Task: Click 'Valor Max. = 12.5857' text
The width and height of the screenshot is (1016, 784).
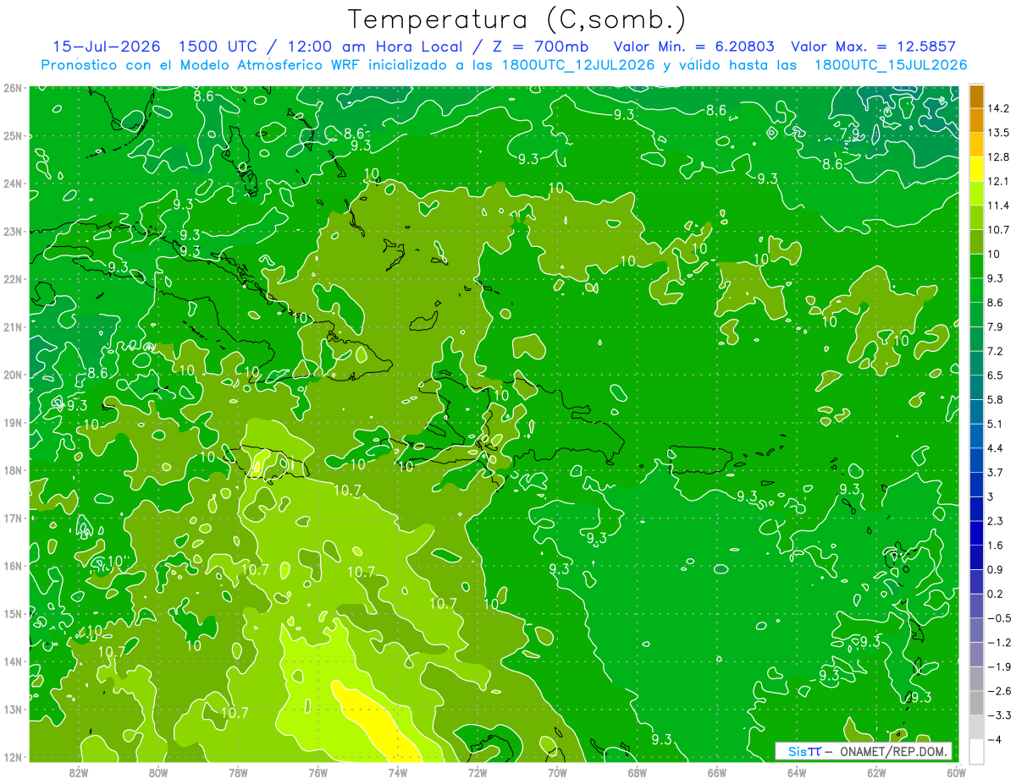Action: click(x=874, y=47)
